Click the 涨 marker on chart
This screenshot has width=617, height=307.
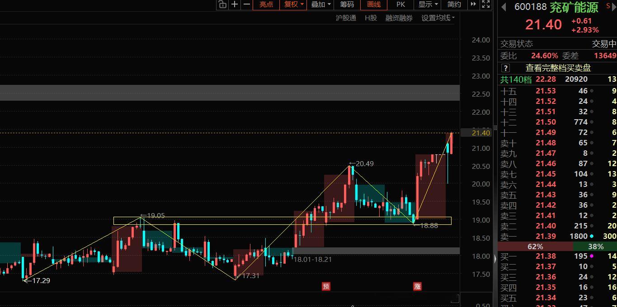click(417, 286)
